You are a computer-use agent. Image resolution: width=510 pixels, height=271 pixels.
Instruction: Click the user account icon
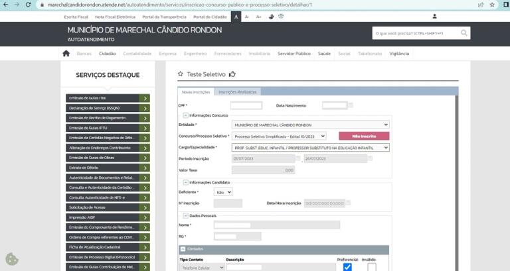pyautogui.click(x=434, y=16)
